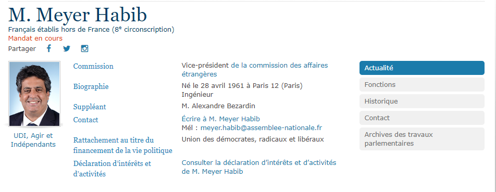
Task: Open the commission des affaires étrangères link
Action: click(x=255, y=70)
